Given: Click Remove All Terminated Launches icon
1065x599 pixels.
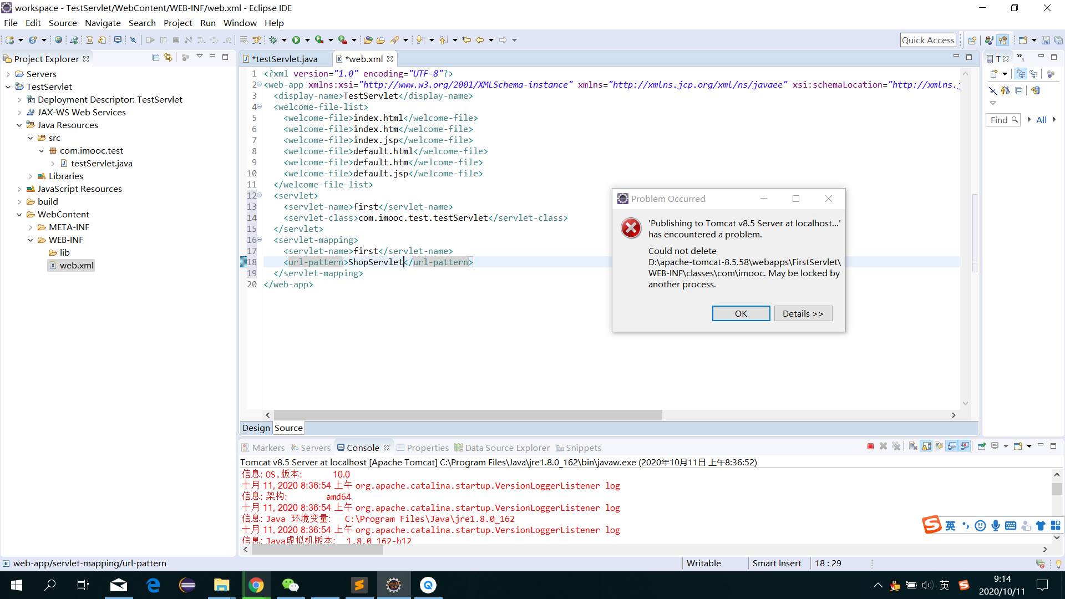Looking at the screenshot, I should [896, 446].
